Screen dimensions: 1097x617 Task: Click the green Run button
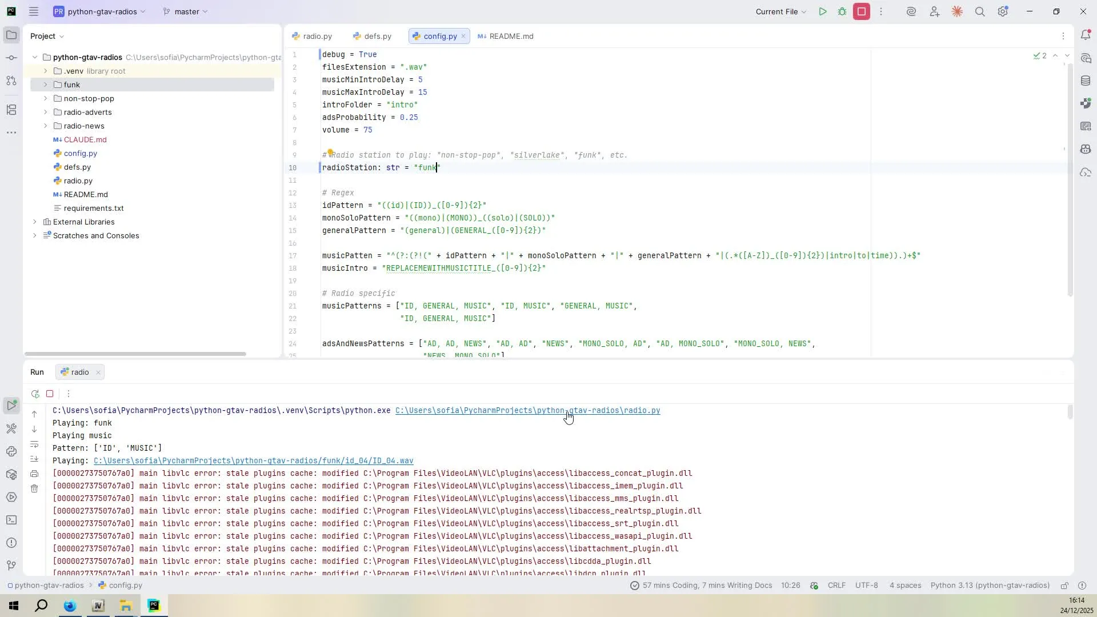(x=822, y=11)
